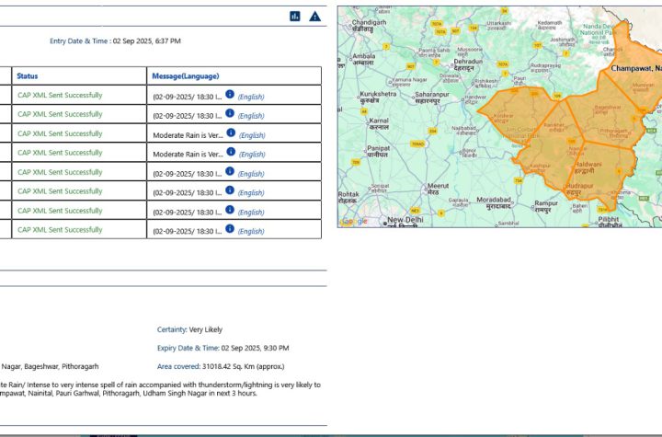662x437 pixels.
Task: Click Ambala label on the map
Action: [363, 59]
